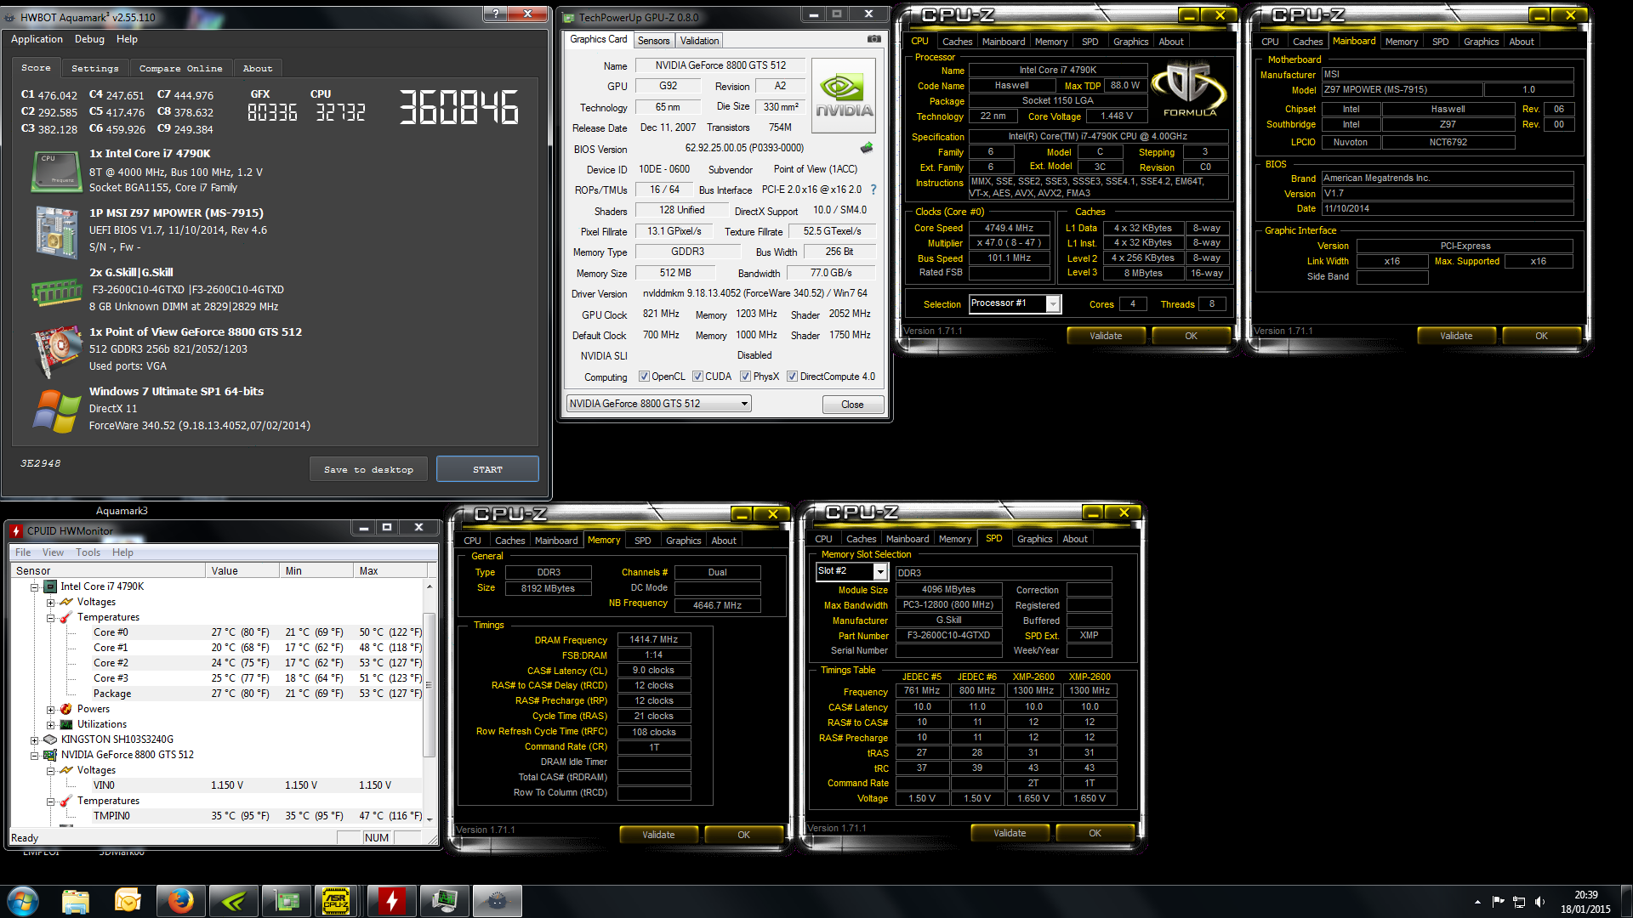Open the Graphics tab in CPU-Z SPD window

[1034, 539]
